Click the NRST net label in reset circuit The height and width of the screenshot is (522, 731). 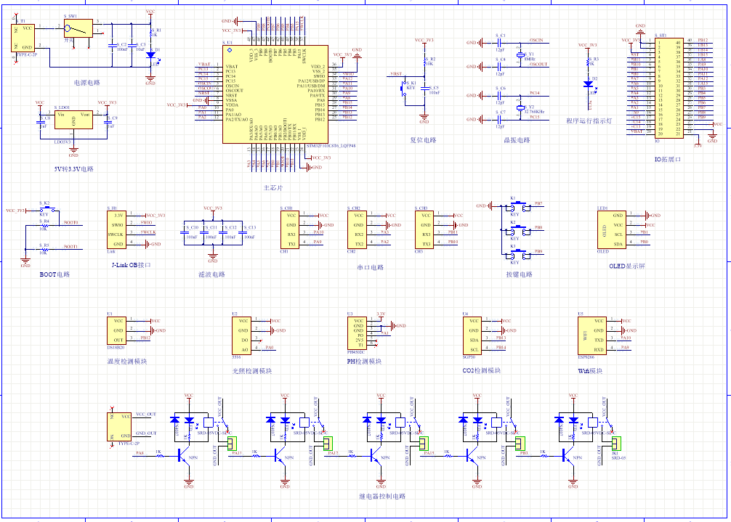396,73
